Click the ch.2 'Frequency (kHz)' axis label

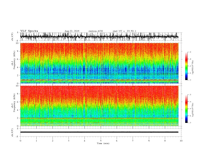[14, 103]
